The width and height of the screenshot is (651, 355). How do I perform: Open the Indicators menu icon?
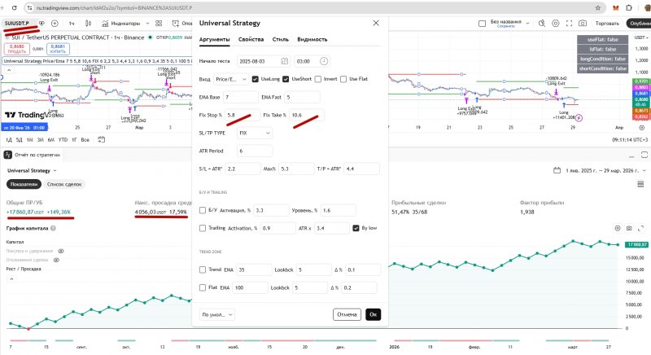[105, 24]
